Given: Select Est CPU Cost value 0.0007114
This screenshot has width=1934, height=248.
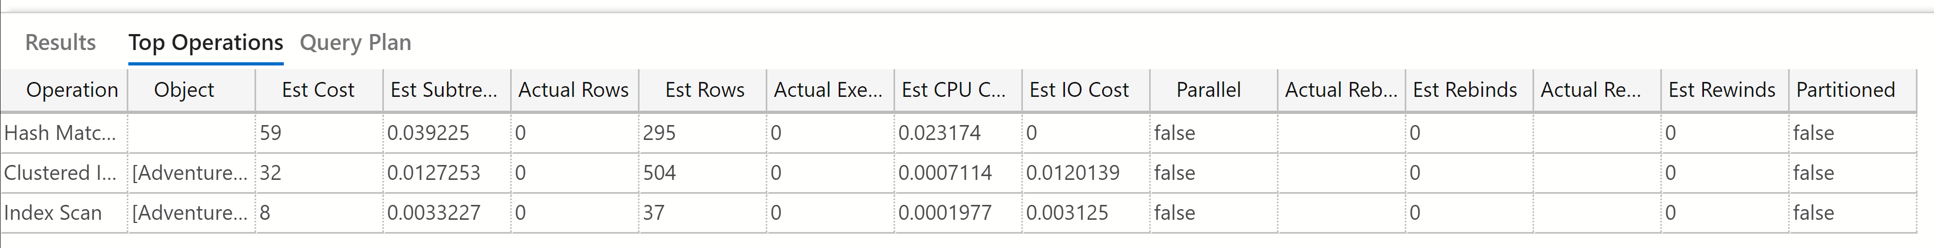Looking at the screenshot, I should 945,173.
